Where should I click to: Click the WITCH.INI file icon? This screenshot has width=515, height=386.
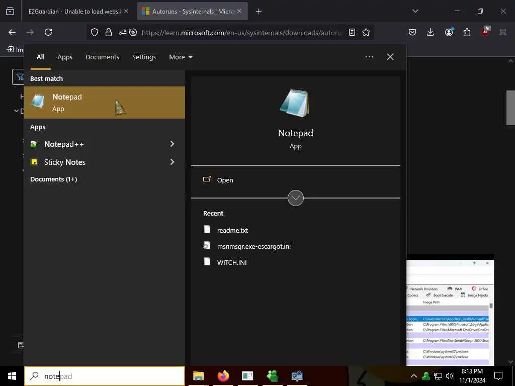[207, 261]
